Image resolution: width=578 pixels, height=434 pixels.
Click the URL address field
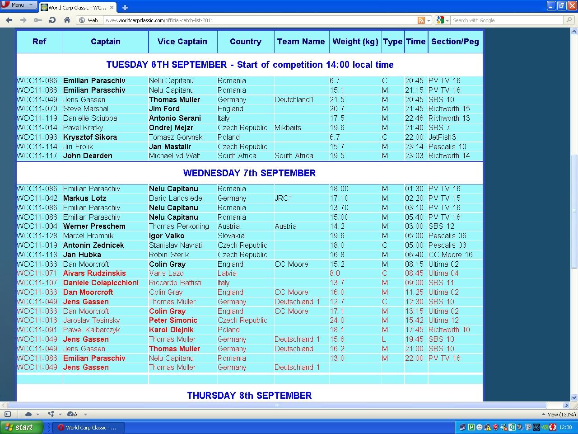tap(257, 20)
